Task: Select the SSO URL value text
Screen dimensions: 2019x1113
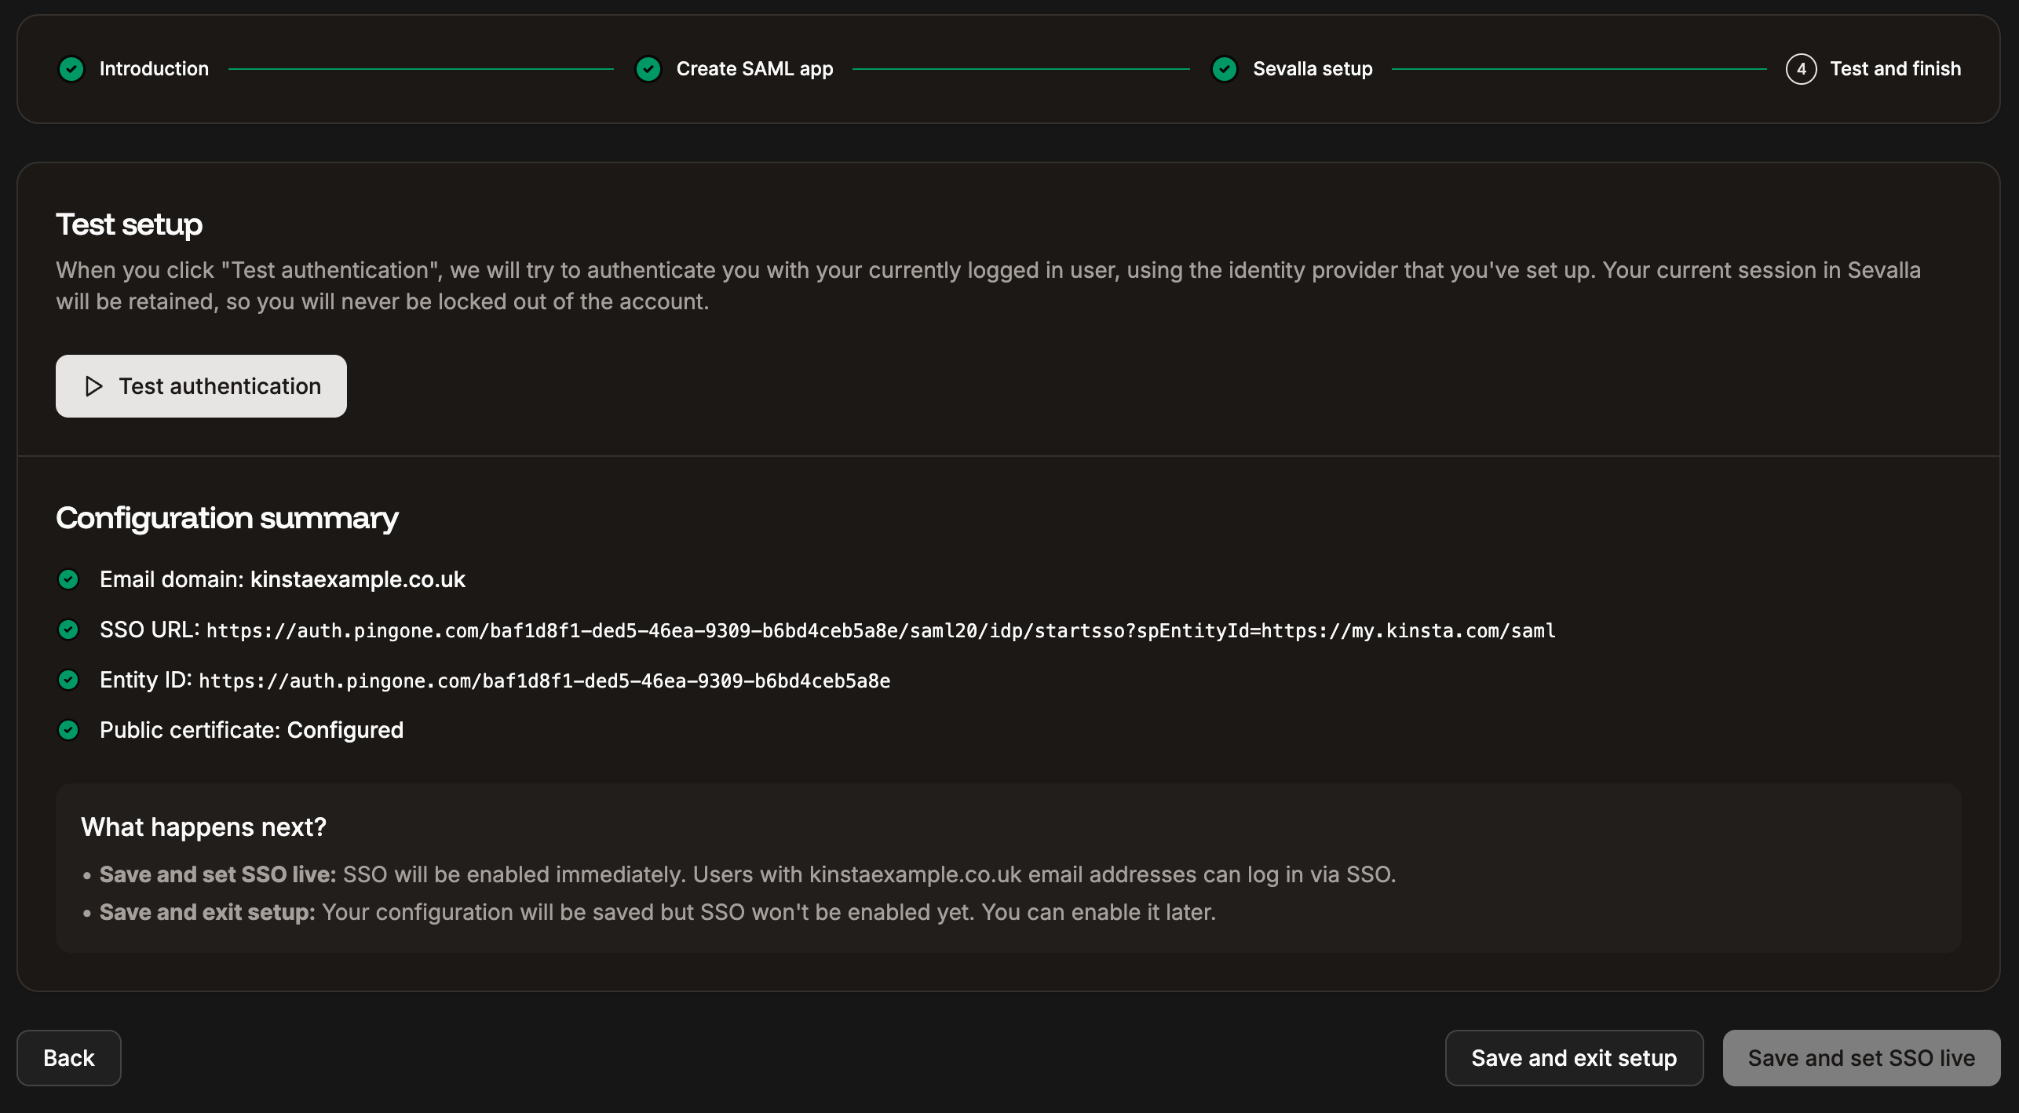Action: click(879, 629)
